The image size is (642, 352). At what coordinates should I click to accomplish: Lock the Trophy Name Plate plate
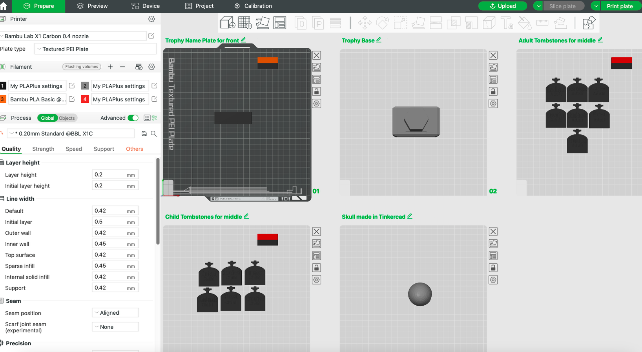316,91
